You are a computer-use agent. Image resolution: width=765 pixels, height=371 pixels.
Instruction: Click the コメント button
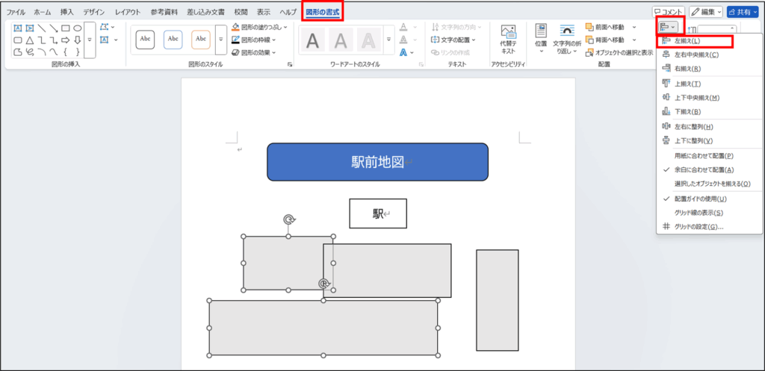click(668, 12)
